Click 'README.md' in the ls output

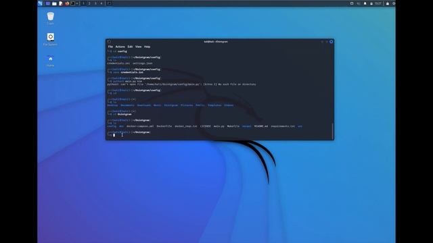261,126
